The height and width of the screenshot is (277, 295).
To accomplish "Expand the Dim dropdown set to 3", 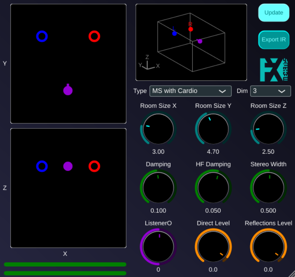I will 271,91.
